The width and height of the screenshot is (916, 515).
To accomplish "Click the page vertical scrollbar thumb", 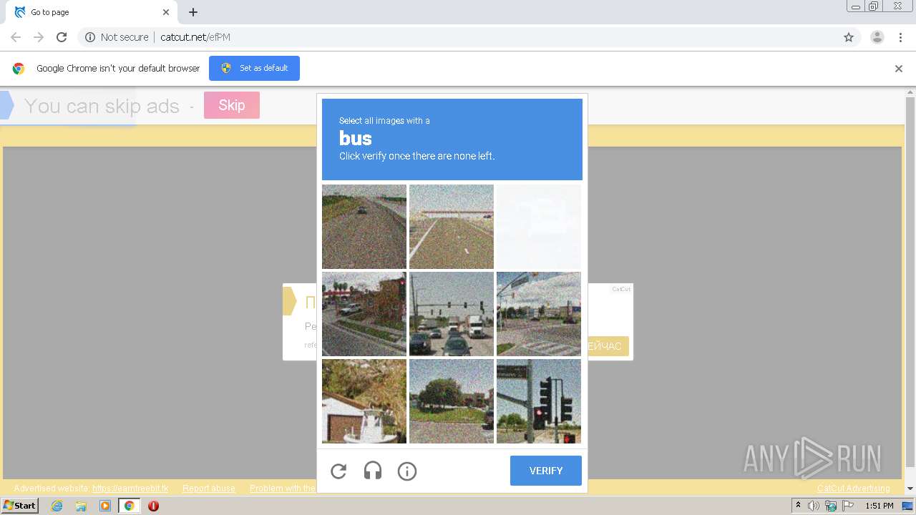I will 910,282.
